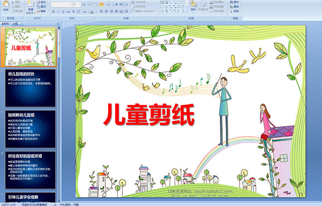
Task: Toggle Underline formatting
Action: tap(63, 11)
